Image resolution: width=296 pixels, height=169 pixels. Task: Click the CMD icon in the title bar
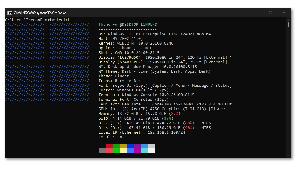point(9,13)
